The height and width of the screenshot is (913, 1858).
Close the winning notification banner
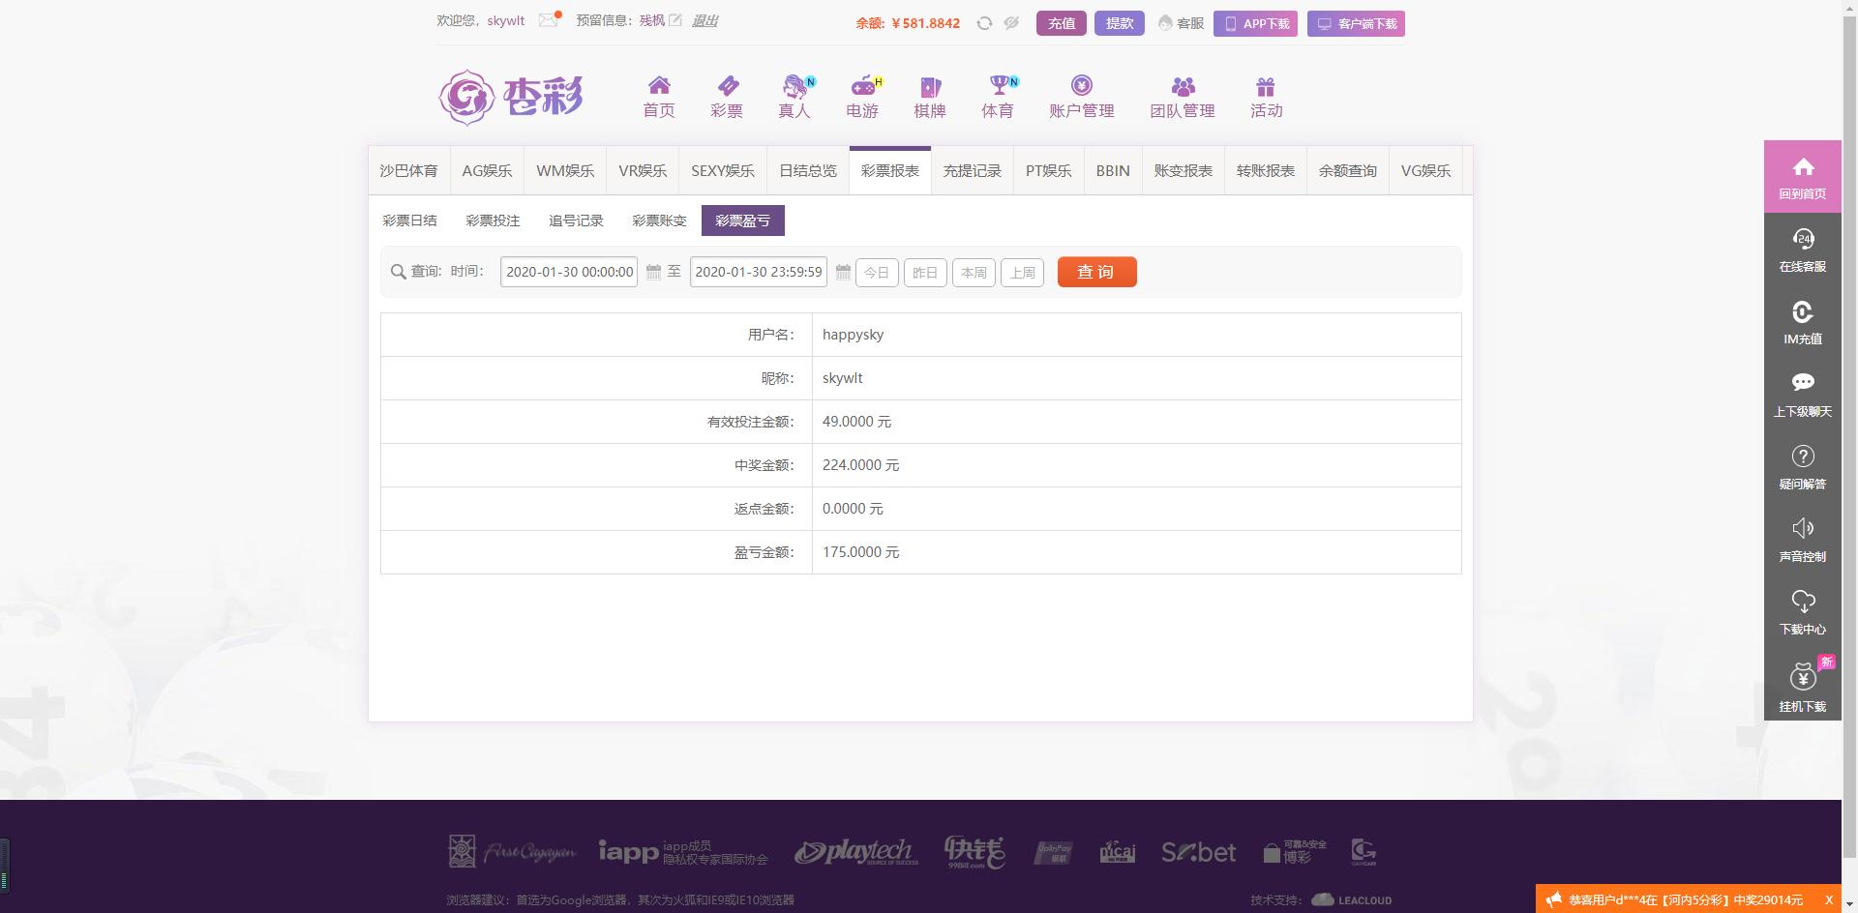click(1829, 899)
